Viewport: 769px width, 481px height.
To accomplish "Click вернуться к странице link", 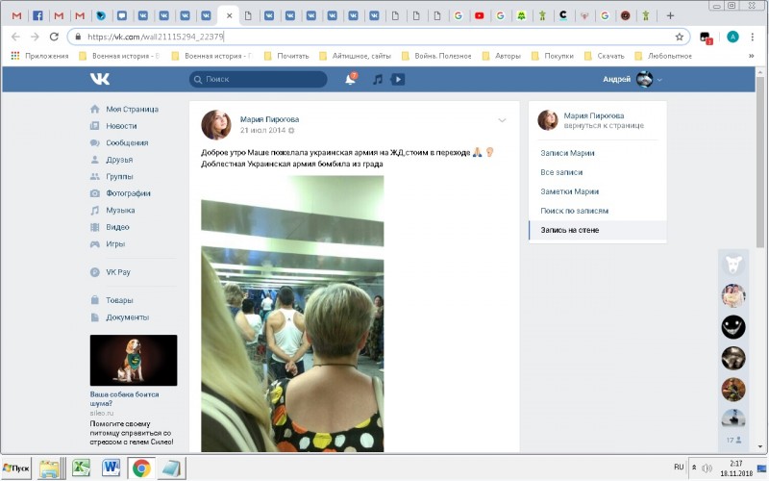I will [x=604, y=126].
